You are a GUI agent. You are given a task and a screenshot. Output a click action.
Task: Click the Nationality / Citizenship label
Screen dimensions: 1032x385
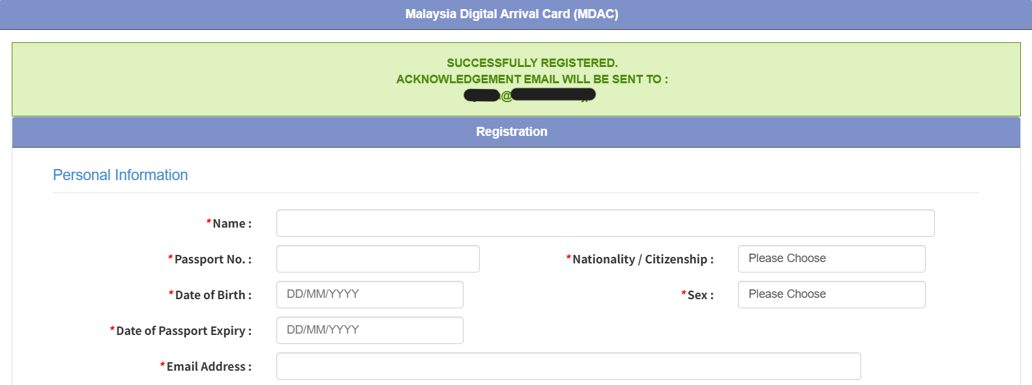(642, 259)
